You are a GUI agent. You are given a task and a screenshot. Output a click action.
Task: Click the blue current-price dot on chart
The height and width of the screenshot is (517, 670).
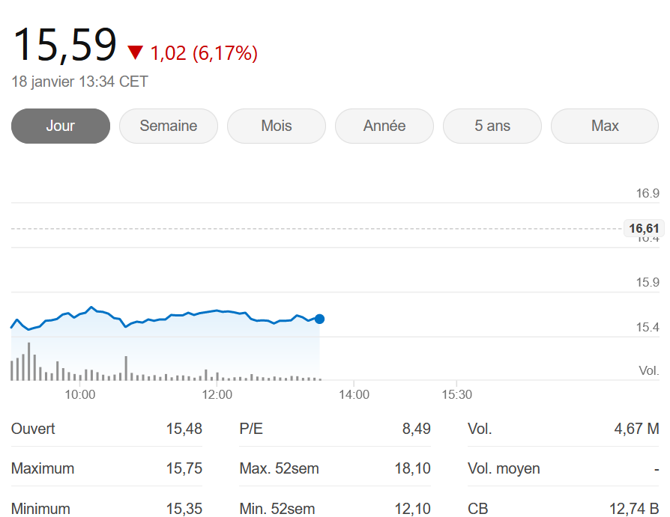click(319, 319)
